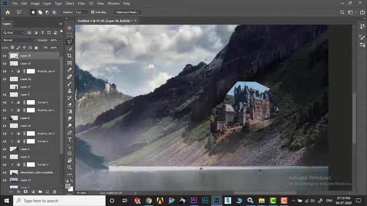Select the Pen tool
This screenshot has height=206, width=367.
click(69, 133)
